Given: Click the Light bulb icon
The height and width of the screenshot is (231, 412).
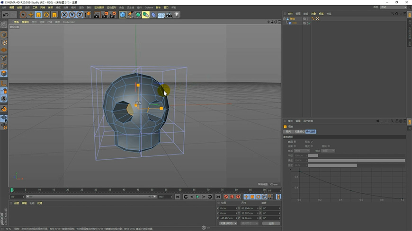Looking at the screenshot, I should tap(177, 15).
